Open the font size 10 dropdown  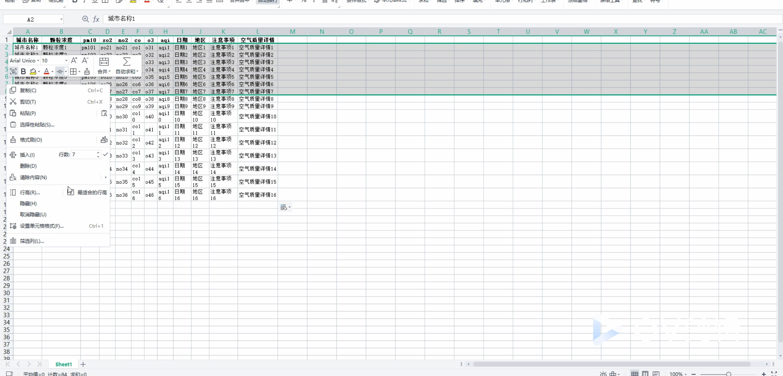(x=66, y=61)
